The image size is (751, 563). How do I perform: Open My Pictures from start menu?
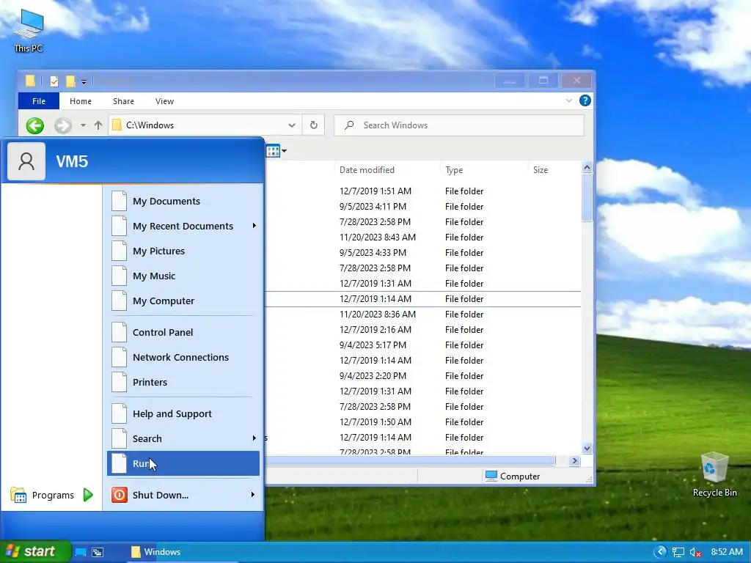(183, 251)
